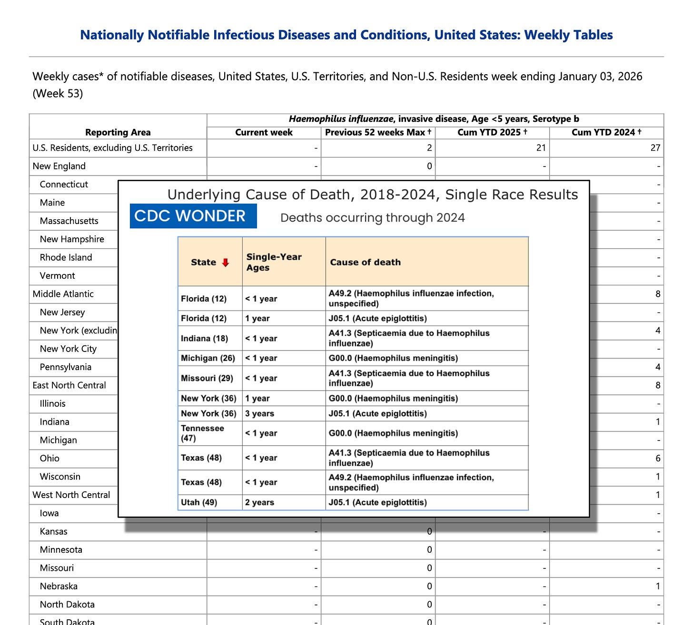Viewport: 693px width, 625px height.
Task: Select the 'Rhode Island' row label
Action: pos(66,257)
